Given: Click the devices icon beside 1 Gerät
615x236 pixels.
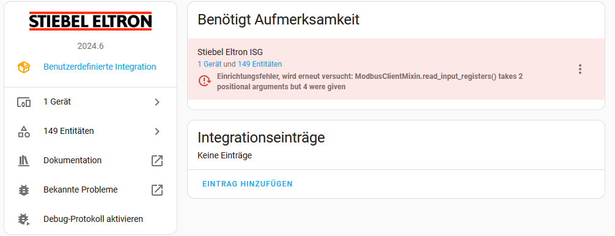Looking at the screenshot, I should click(x=23, y=102).
